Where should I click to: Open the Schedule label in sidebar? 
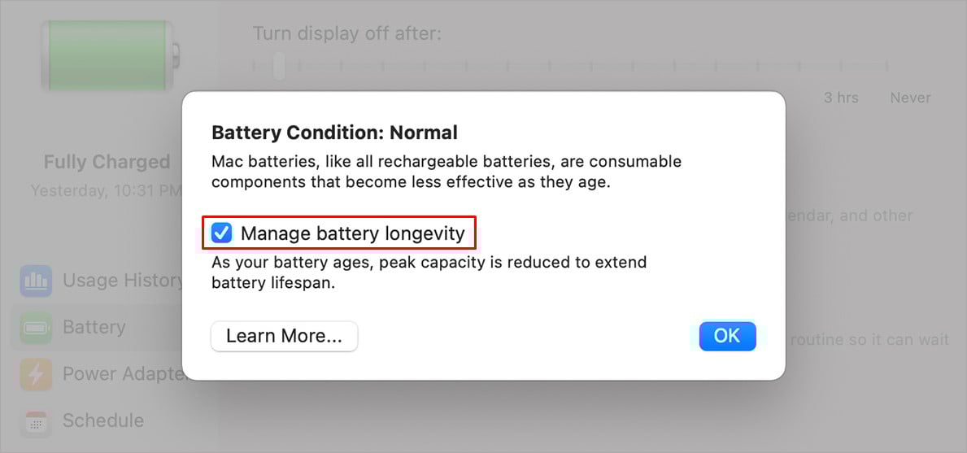coord(103,421)
